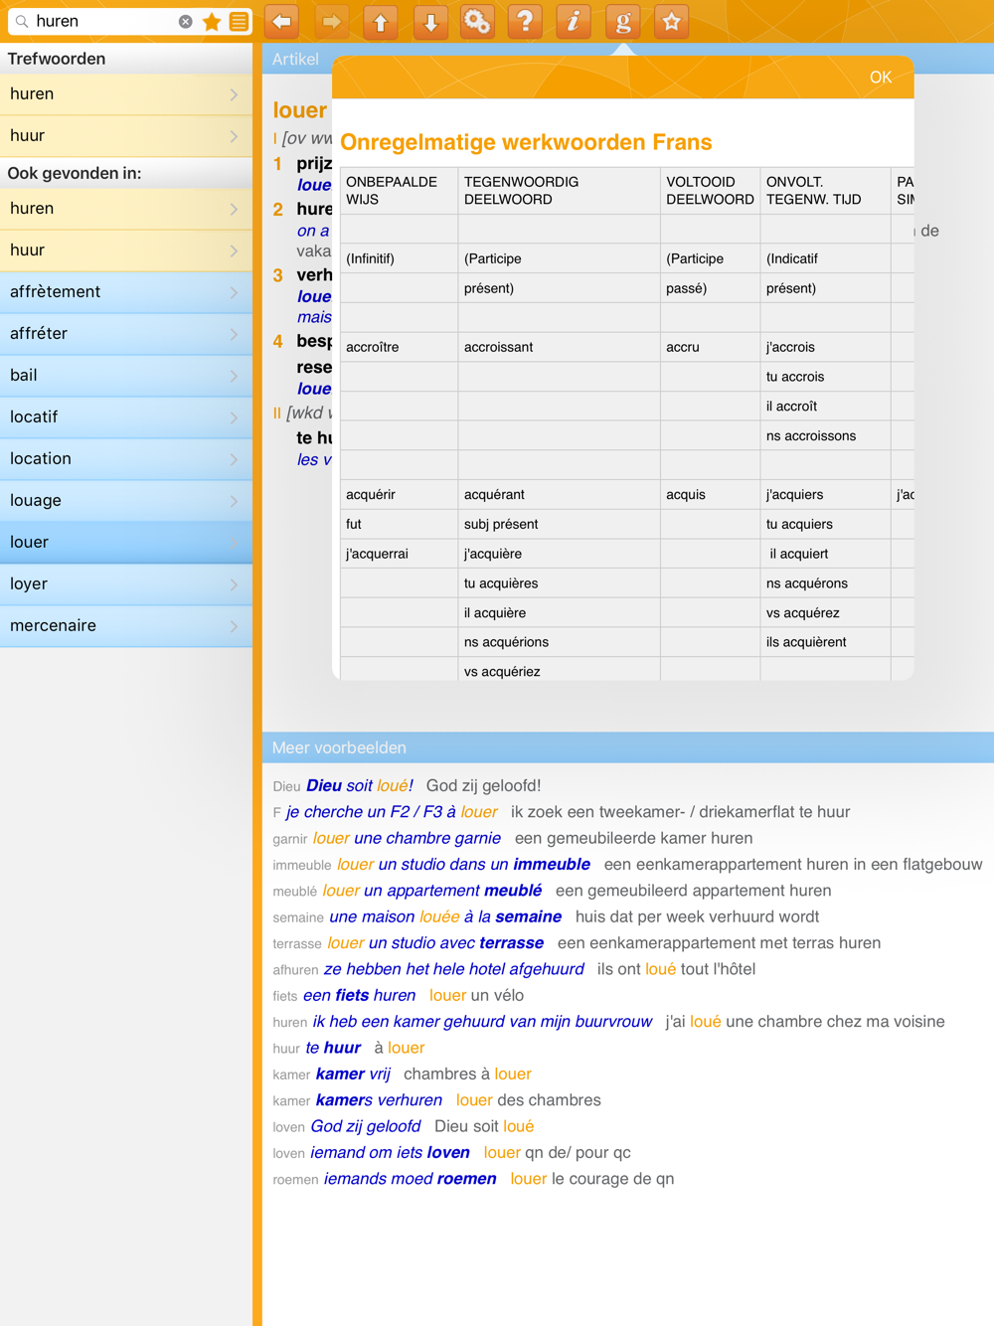Viewport: 994px width, 1326px height.
Task: Select highlighted 'louer' in the results list
Action: (x=126, y=543)
